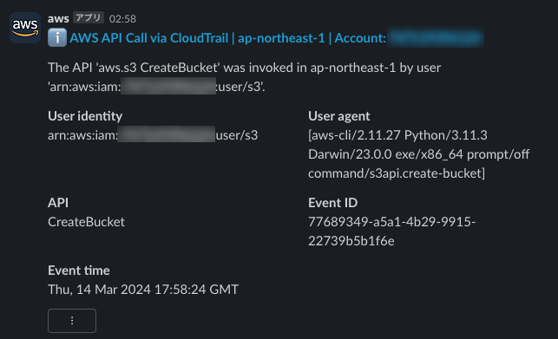
Task: Click the aws app avatar icon
Action: (x=25, y=28)
